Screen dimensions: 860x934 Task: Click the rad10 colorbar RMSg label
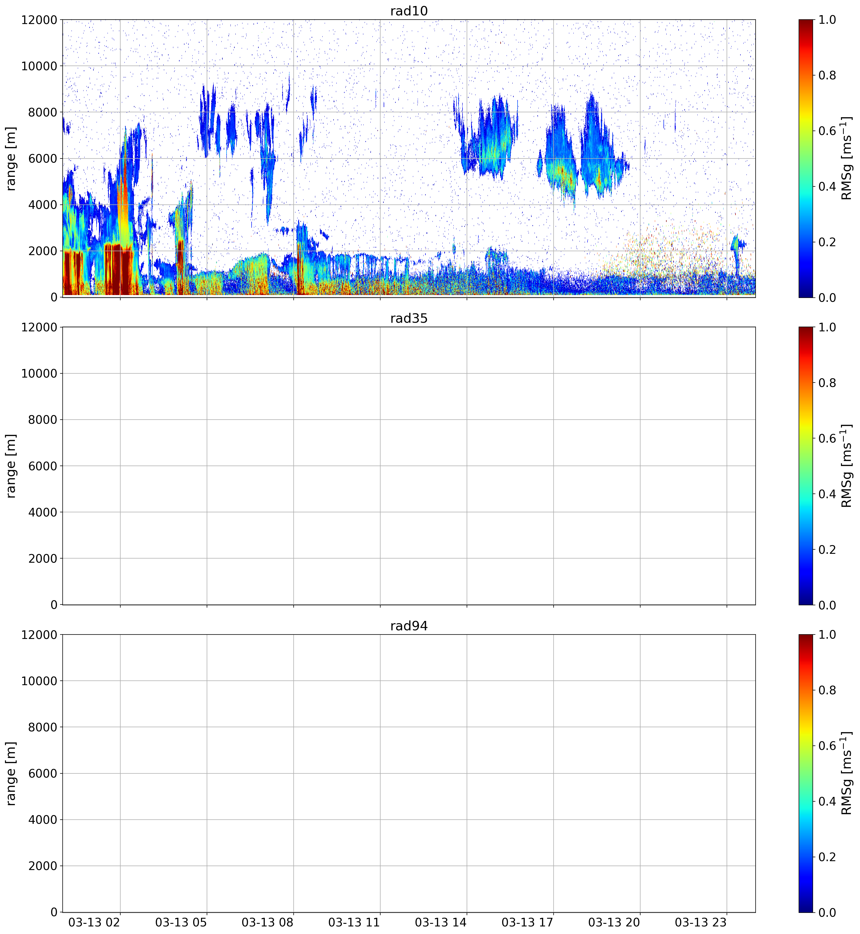(846, 158)
